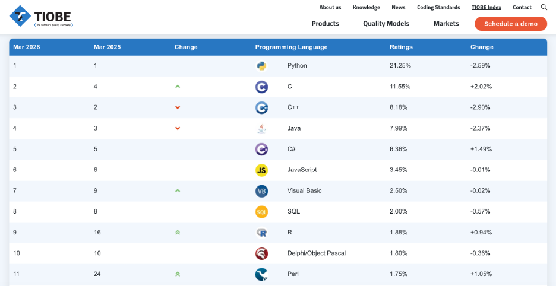Click the language name Java
Viewport: 556px width, 286px height.
click(294, 128)
